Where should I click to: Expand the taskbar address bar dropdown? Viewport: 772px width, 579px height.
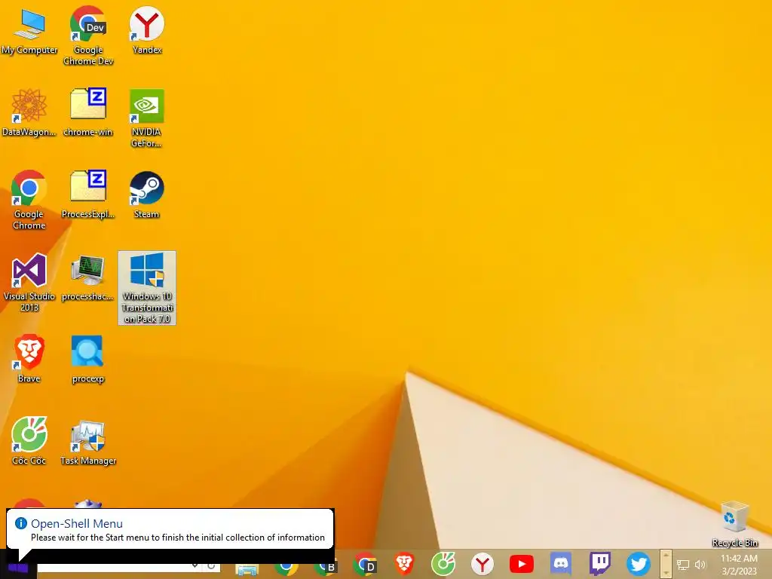point(195,567)
